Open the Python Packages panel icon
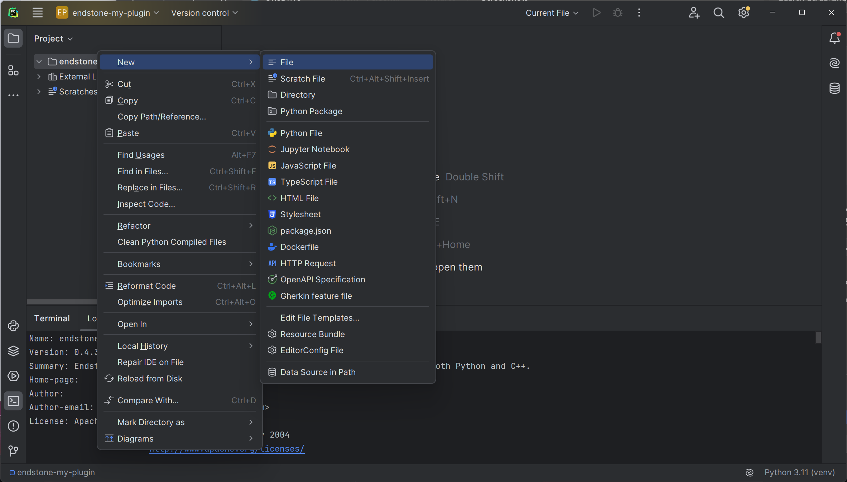The height and width of the screenshot is (482, 847). [13, 351]
